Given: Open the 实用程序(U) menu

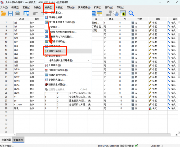Looking at the screenshot, I should coord(84,8).
